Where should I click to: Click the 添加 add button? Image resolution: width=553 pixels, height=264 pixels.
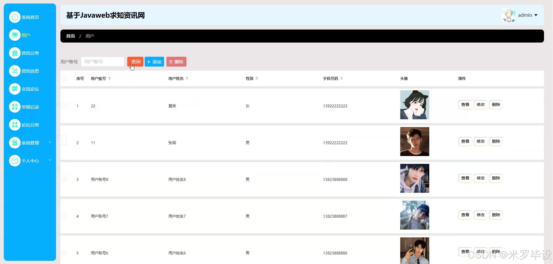[154, 62]
